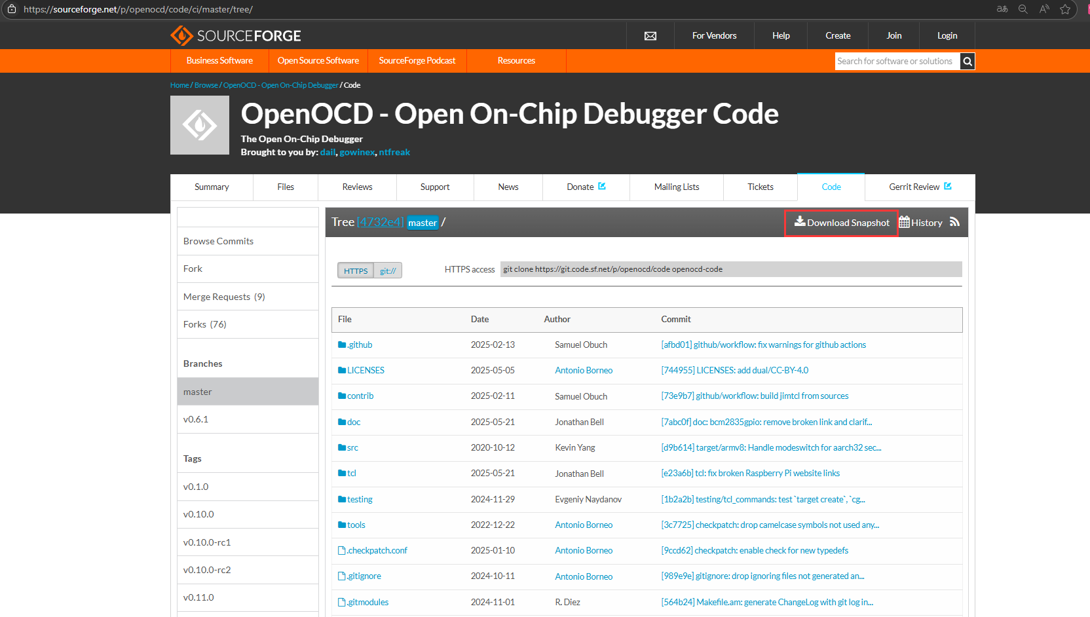Open the doc folder icon

point(342,422)
